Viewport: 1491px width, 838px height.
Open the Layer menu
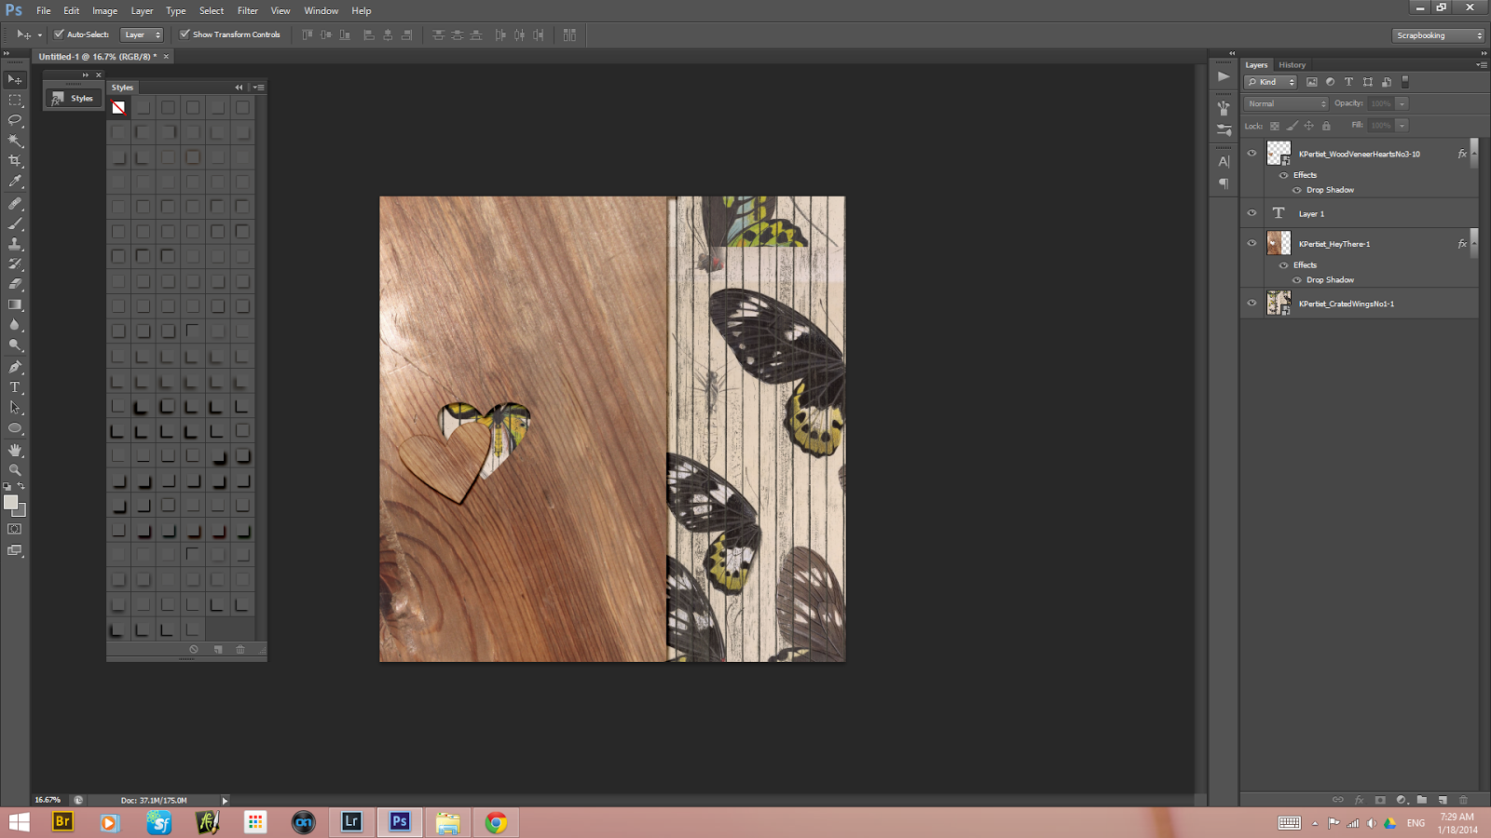[x=142, y=10]
